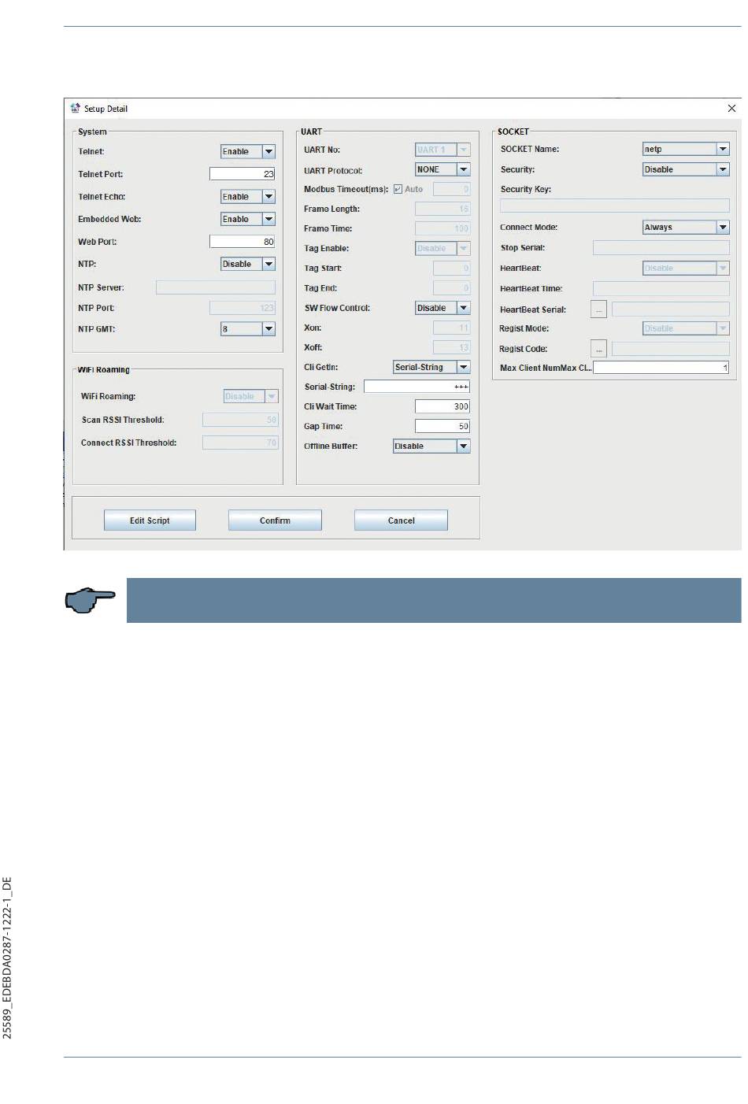This screenshot has width=748, height=1104.
Task: Click the Tag End field
Action: pyautogui.click(x=452, y=288)
